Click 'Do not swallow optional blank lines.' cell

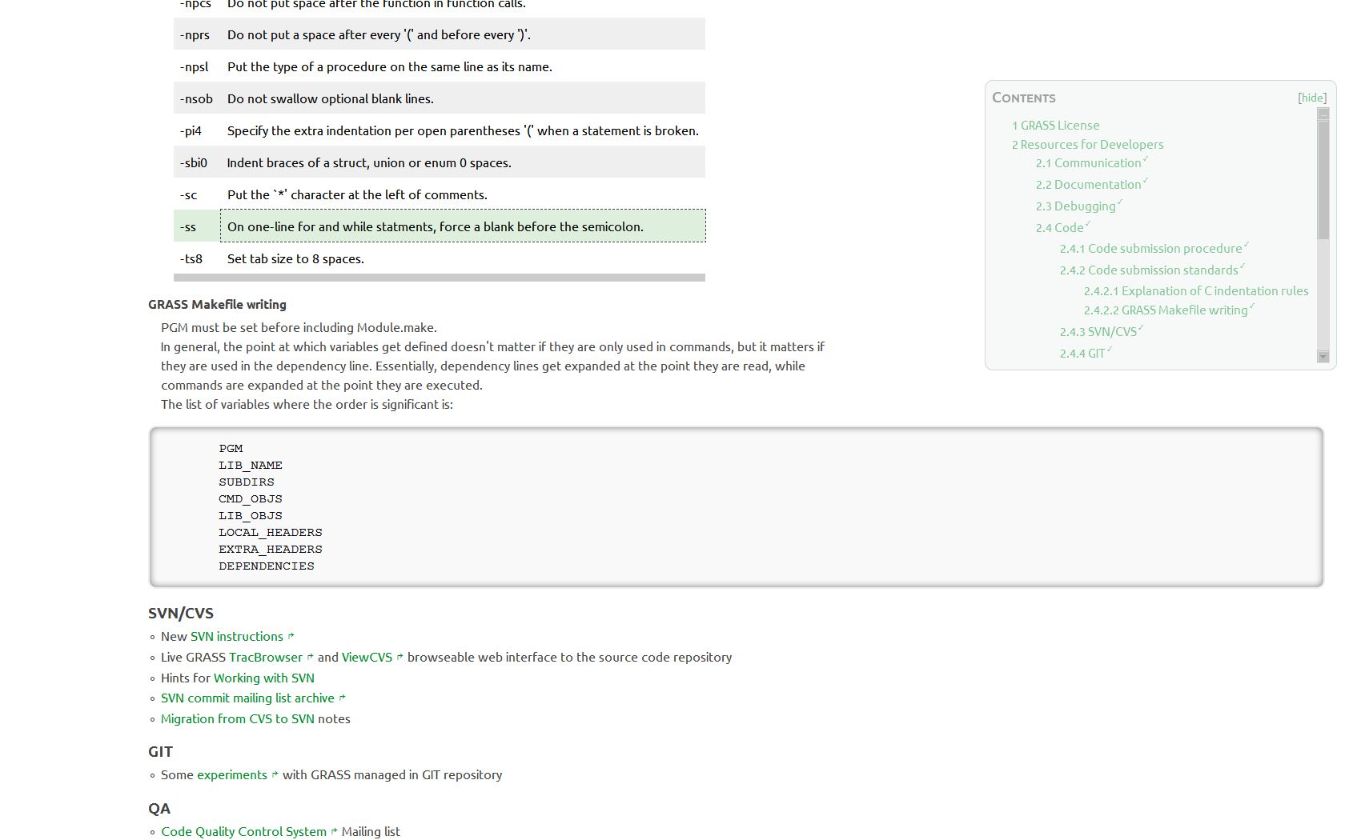coord(463,98)
